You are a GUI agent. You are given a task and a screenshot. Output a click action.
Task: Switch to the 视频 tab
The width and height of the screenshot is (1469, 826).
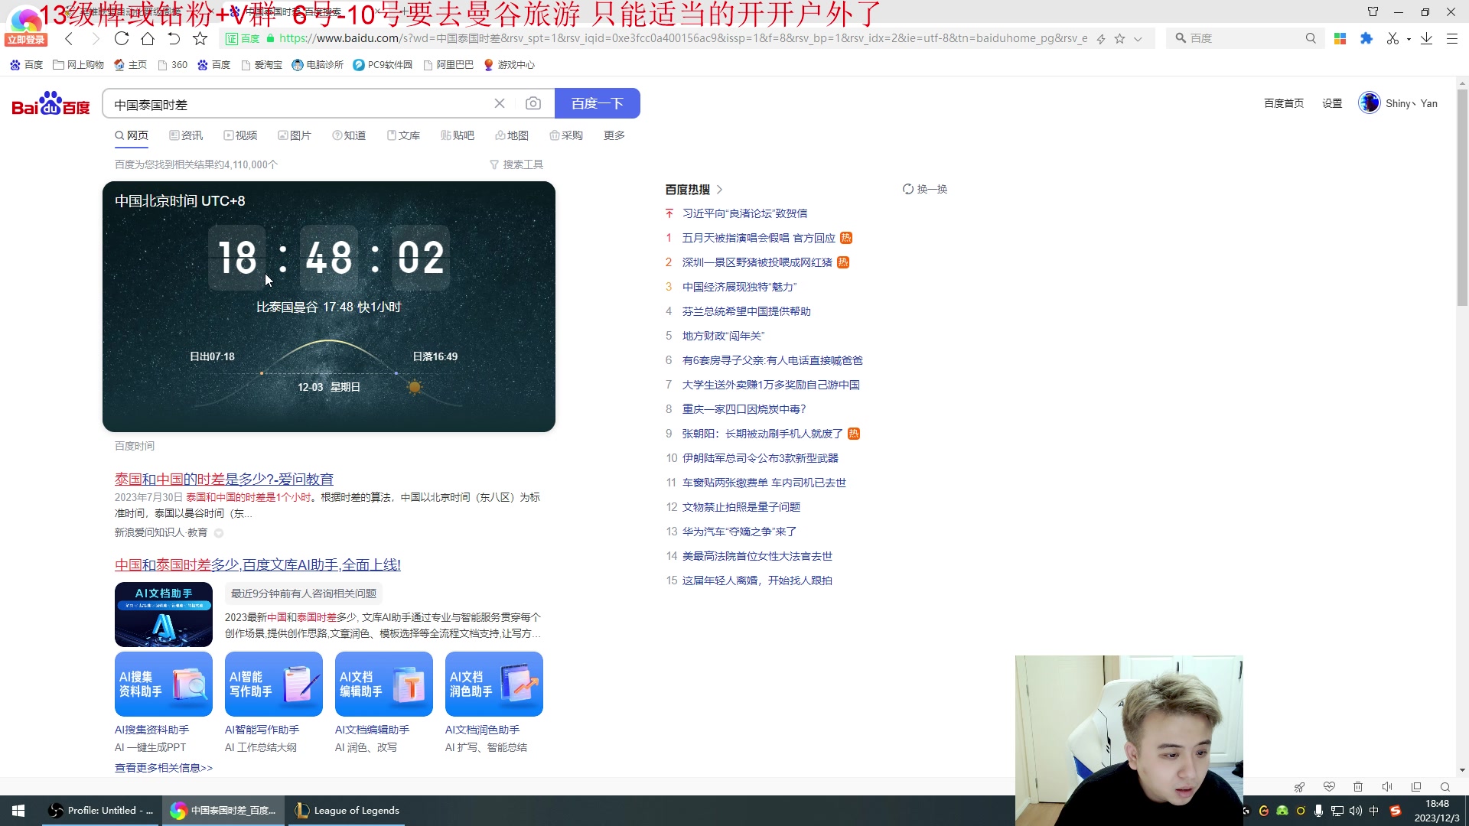pyautogui.click(x=240, y=135)
